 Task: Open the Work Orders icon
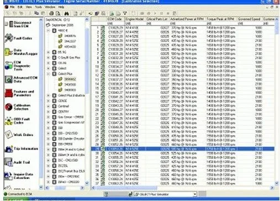point(8,135)
